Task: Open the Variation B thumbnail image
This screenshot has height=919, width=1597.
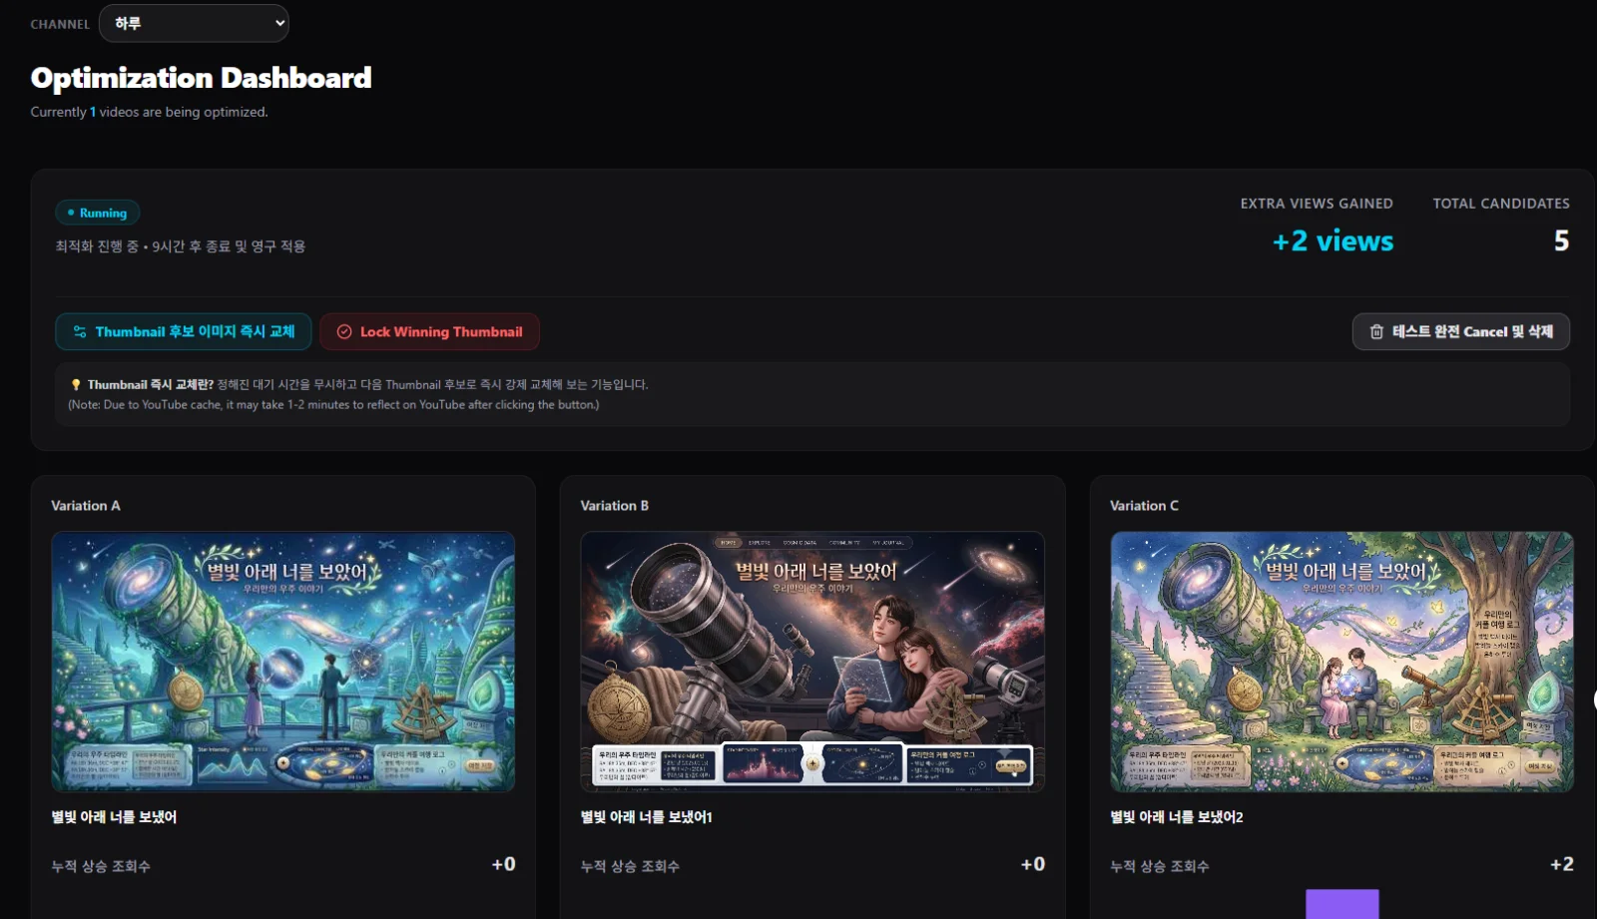Action: [812, 662]
